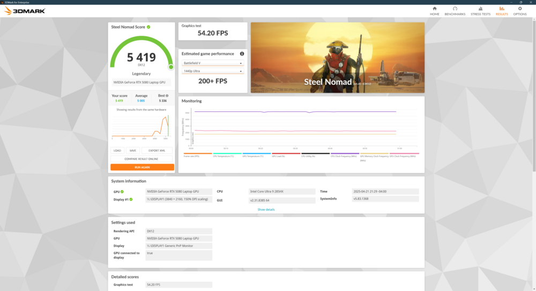Click the 'true' GPU connected value
This screenshot has height=291, width=536.
179,255
